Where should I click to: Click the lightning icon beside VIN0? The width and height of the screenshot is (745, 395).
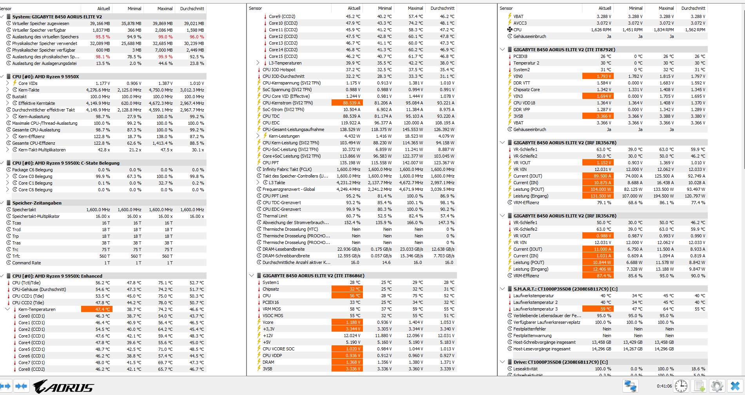(x=510, y=76)
